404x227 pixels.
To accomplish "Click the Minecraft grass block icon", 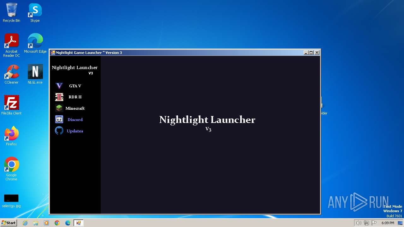I will click(x=59, y=108).
